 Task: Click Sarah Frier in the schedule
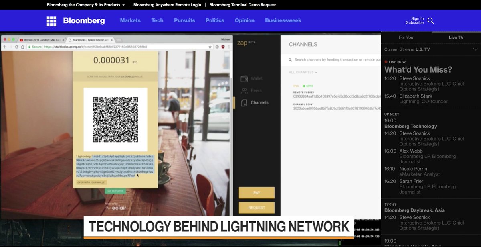click(x=412, y=181)
